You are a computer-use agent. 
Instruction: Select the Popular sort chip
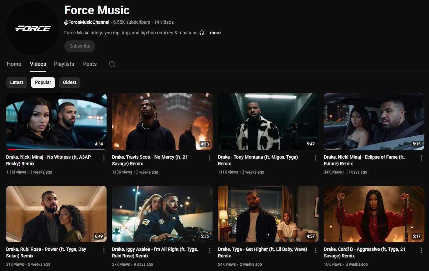(x=43, y=82)
